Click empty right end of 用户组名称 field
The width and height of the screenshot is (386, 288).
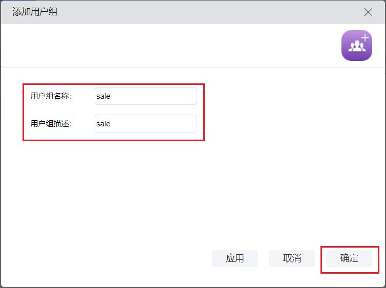(x=179, y=96)
